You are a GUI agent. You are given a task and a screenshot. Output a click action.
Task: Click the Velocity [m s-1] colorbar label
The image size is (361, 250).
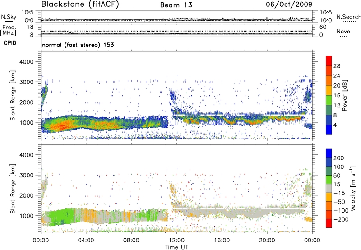352,188
